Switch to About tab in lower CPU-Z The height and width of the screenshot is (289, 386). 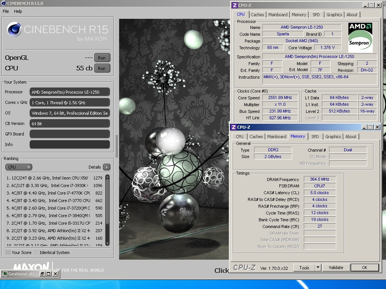[351, 137]
